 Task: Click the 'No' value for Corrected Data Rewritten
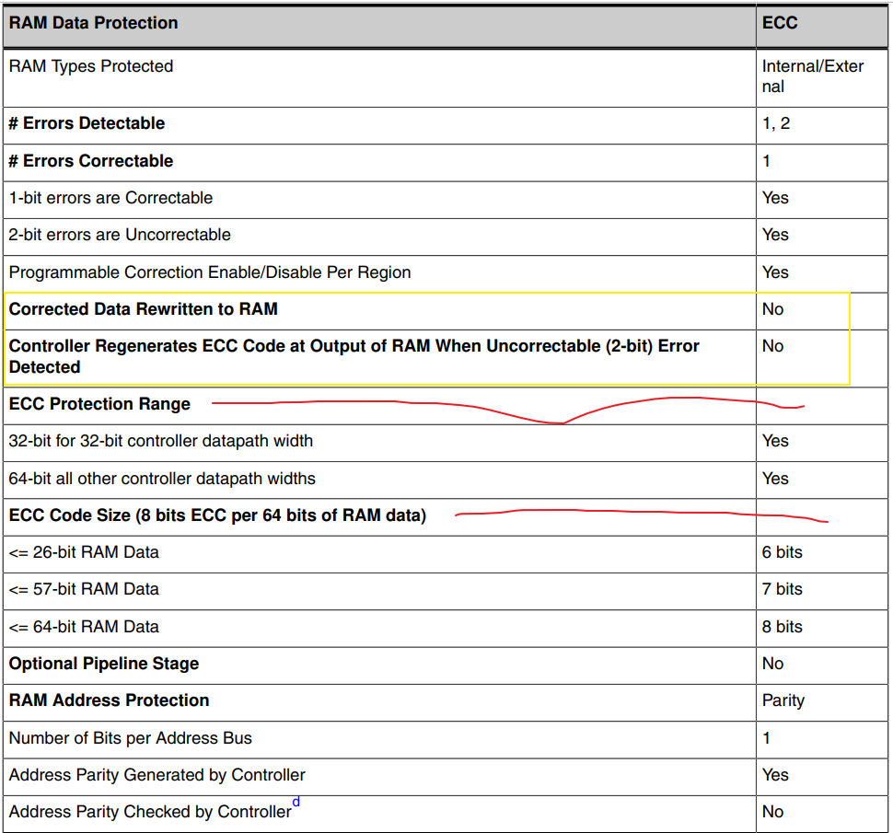[x=772, y=308]
